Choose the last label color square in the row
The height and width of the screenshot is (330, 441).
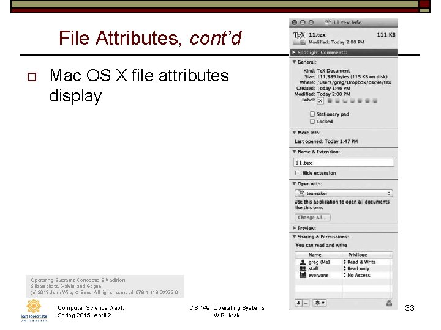(375, 101)
